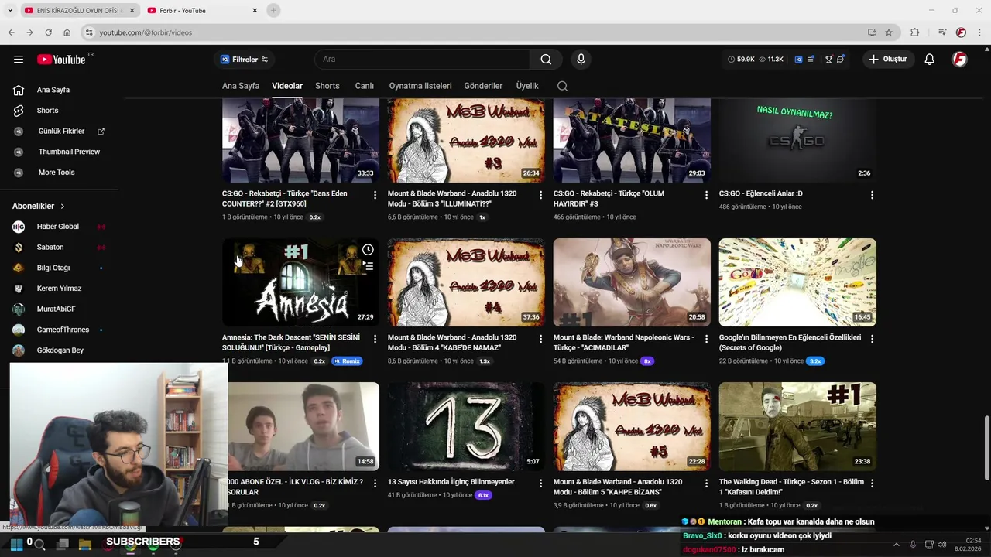
Task: Click the Oluştur create button
Action: tap(888, 60)
